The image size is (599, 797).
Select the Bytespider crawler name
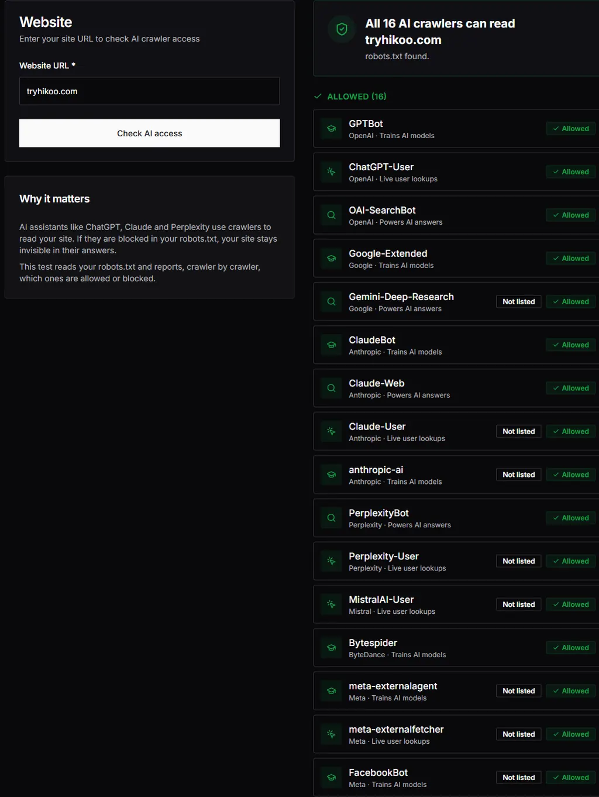coord(373,644)
